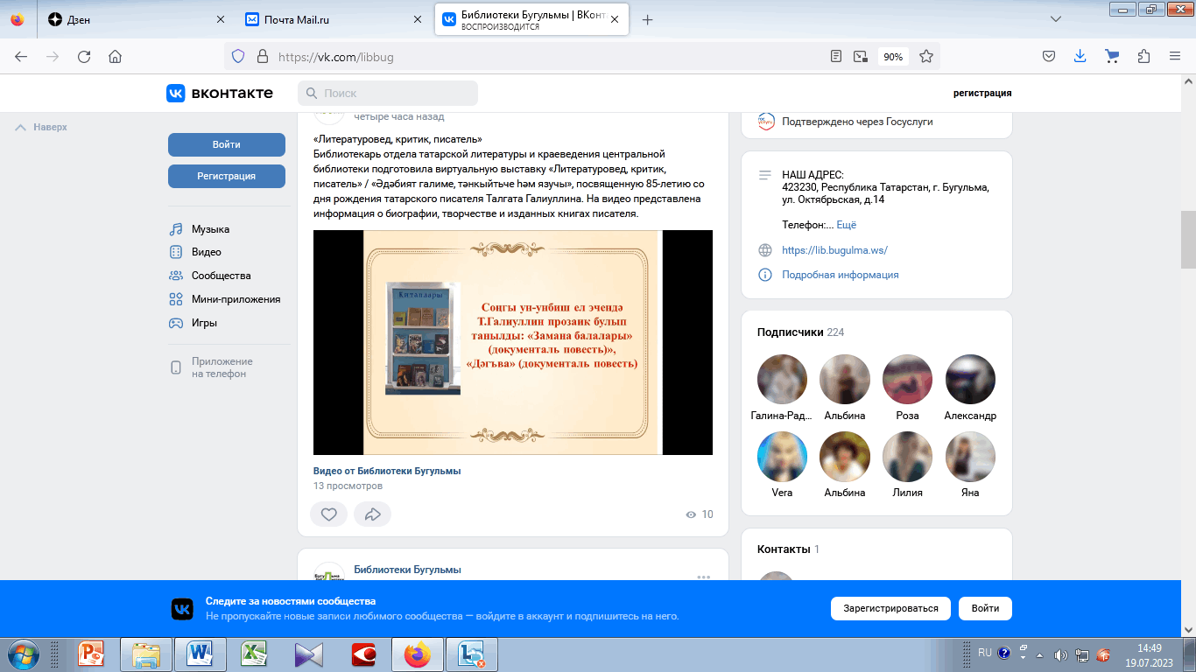Open the post options three-dot menu
The image size is (1196, 672).
point(704,577)
